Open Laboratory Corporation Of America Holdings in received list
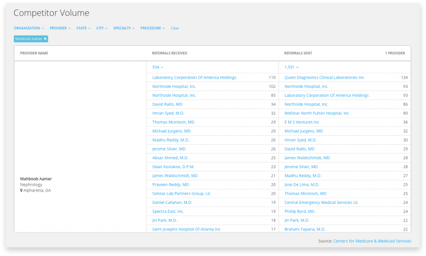426x256 pixels. 194,77
